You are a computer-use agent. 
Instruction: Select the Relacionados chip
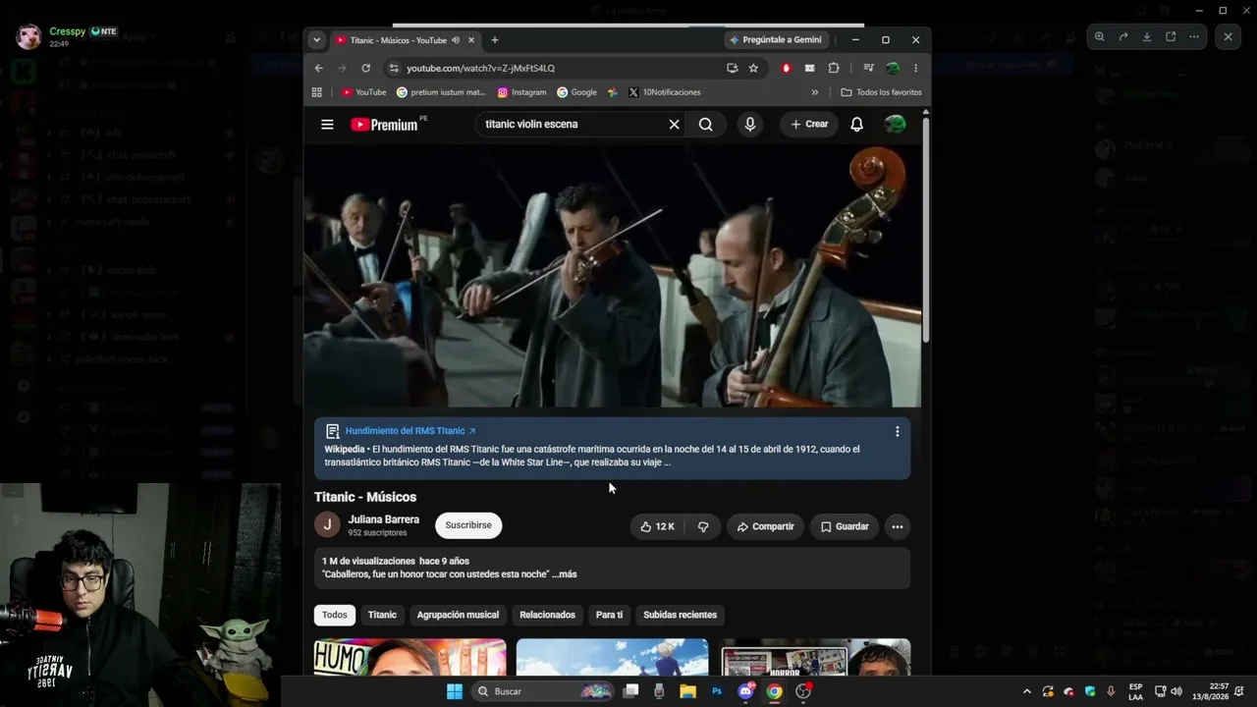click(x=547, y=615)
